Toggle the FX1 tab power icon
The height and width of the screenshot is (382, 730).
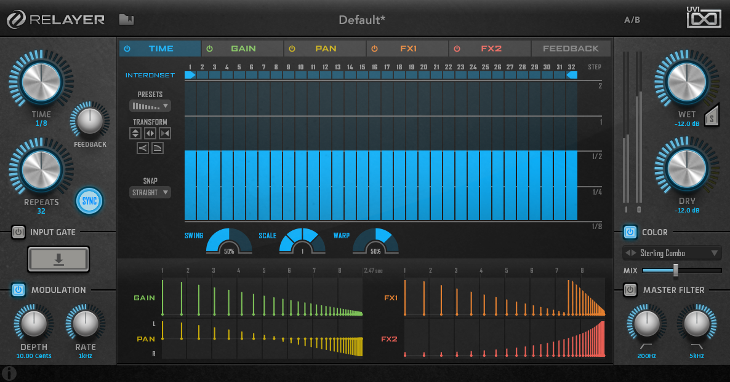click(374, 49)
